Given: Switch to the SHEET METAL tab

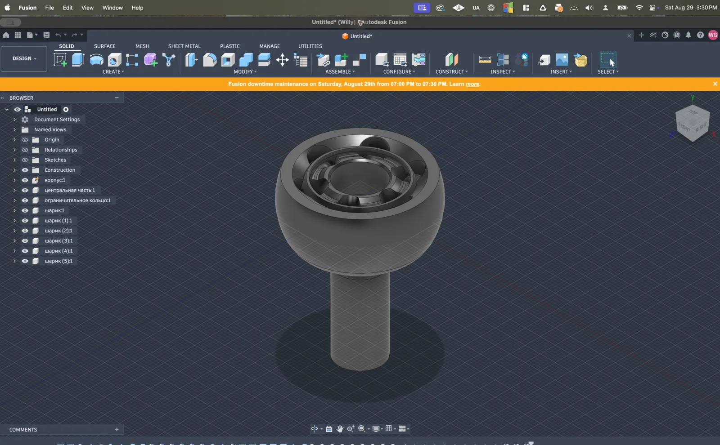Looking at the screenshot, I should click(x=184, y=46).
